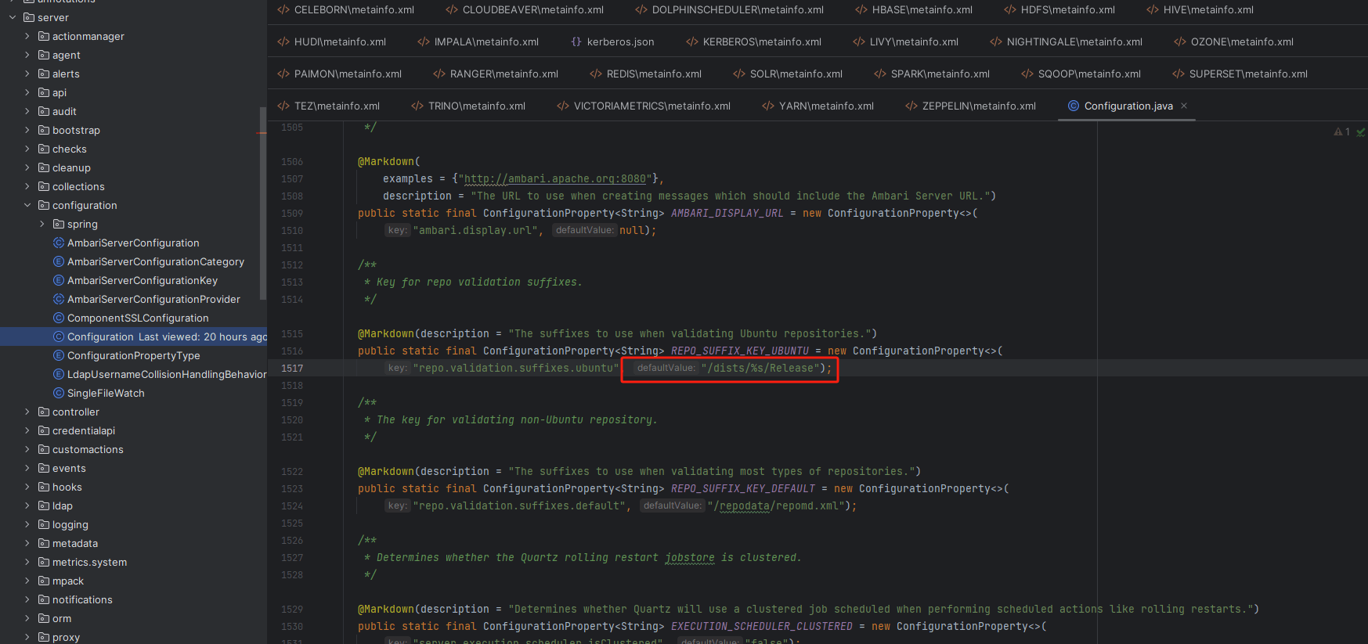The height and width of the screenshot is (644, 1368).
Task: Click the REPO_SUFFIX_KEY_UBUNTU constant name
Action: [739, 351]
